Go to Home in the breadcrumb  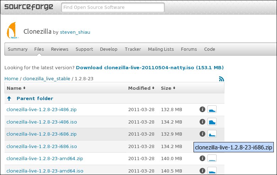click(11, 78)
